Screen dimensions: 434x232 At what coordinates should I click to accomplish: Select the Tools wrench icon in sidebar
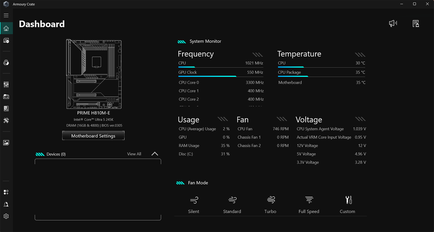pos(6,121)
